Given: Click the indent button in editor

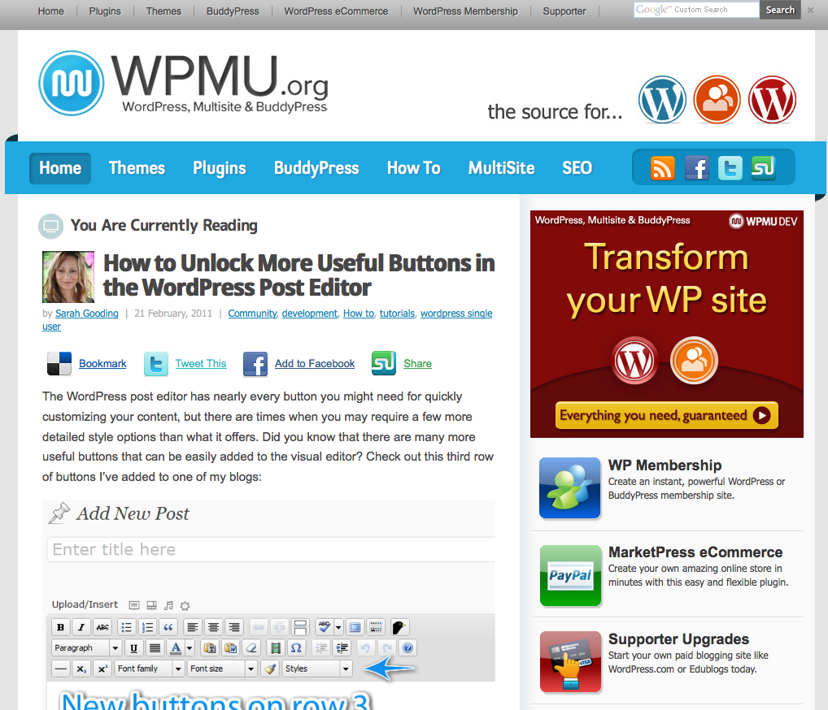Looking at the screenshot, I should tap(342, 647).
